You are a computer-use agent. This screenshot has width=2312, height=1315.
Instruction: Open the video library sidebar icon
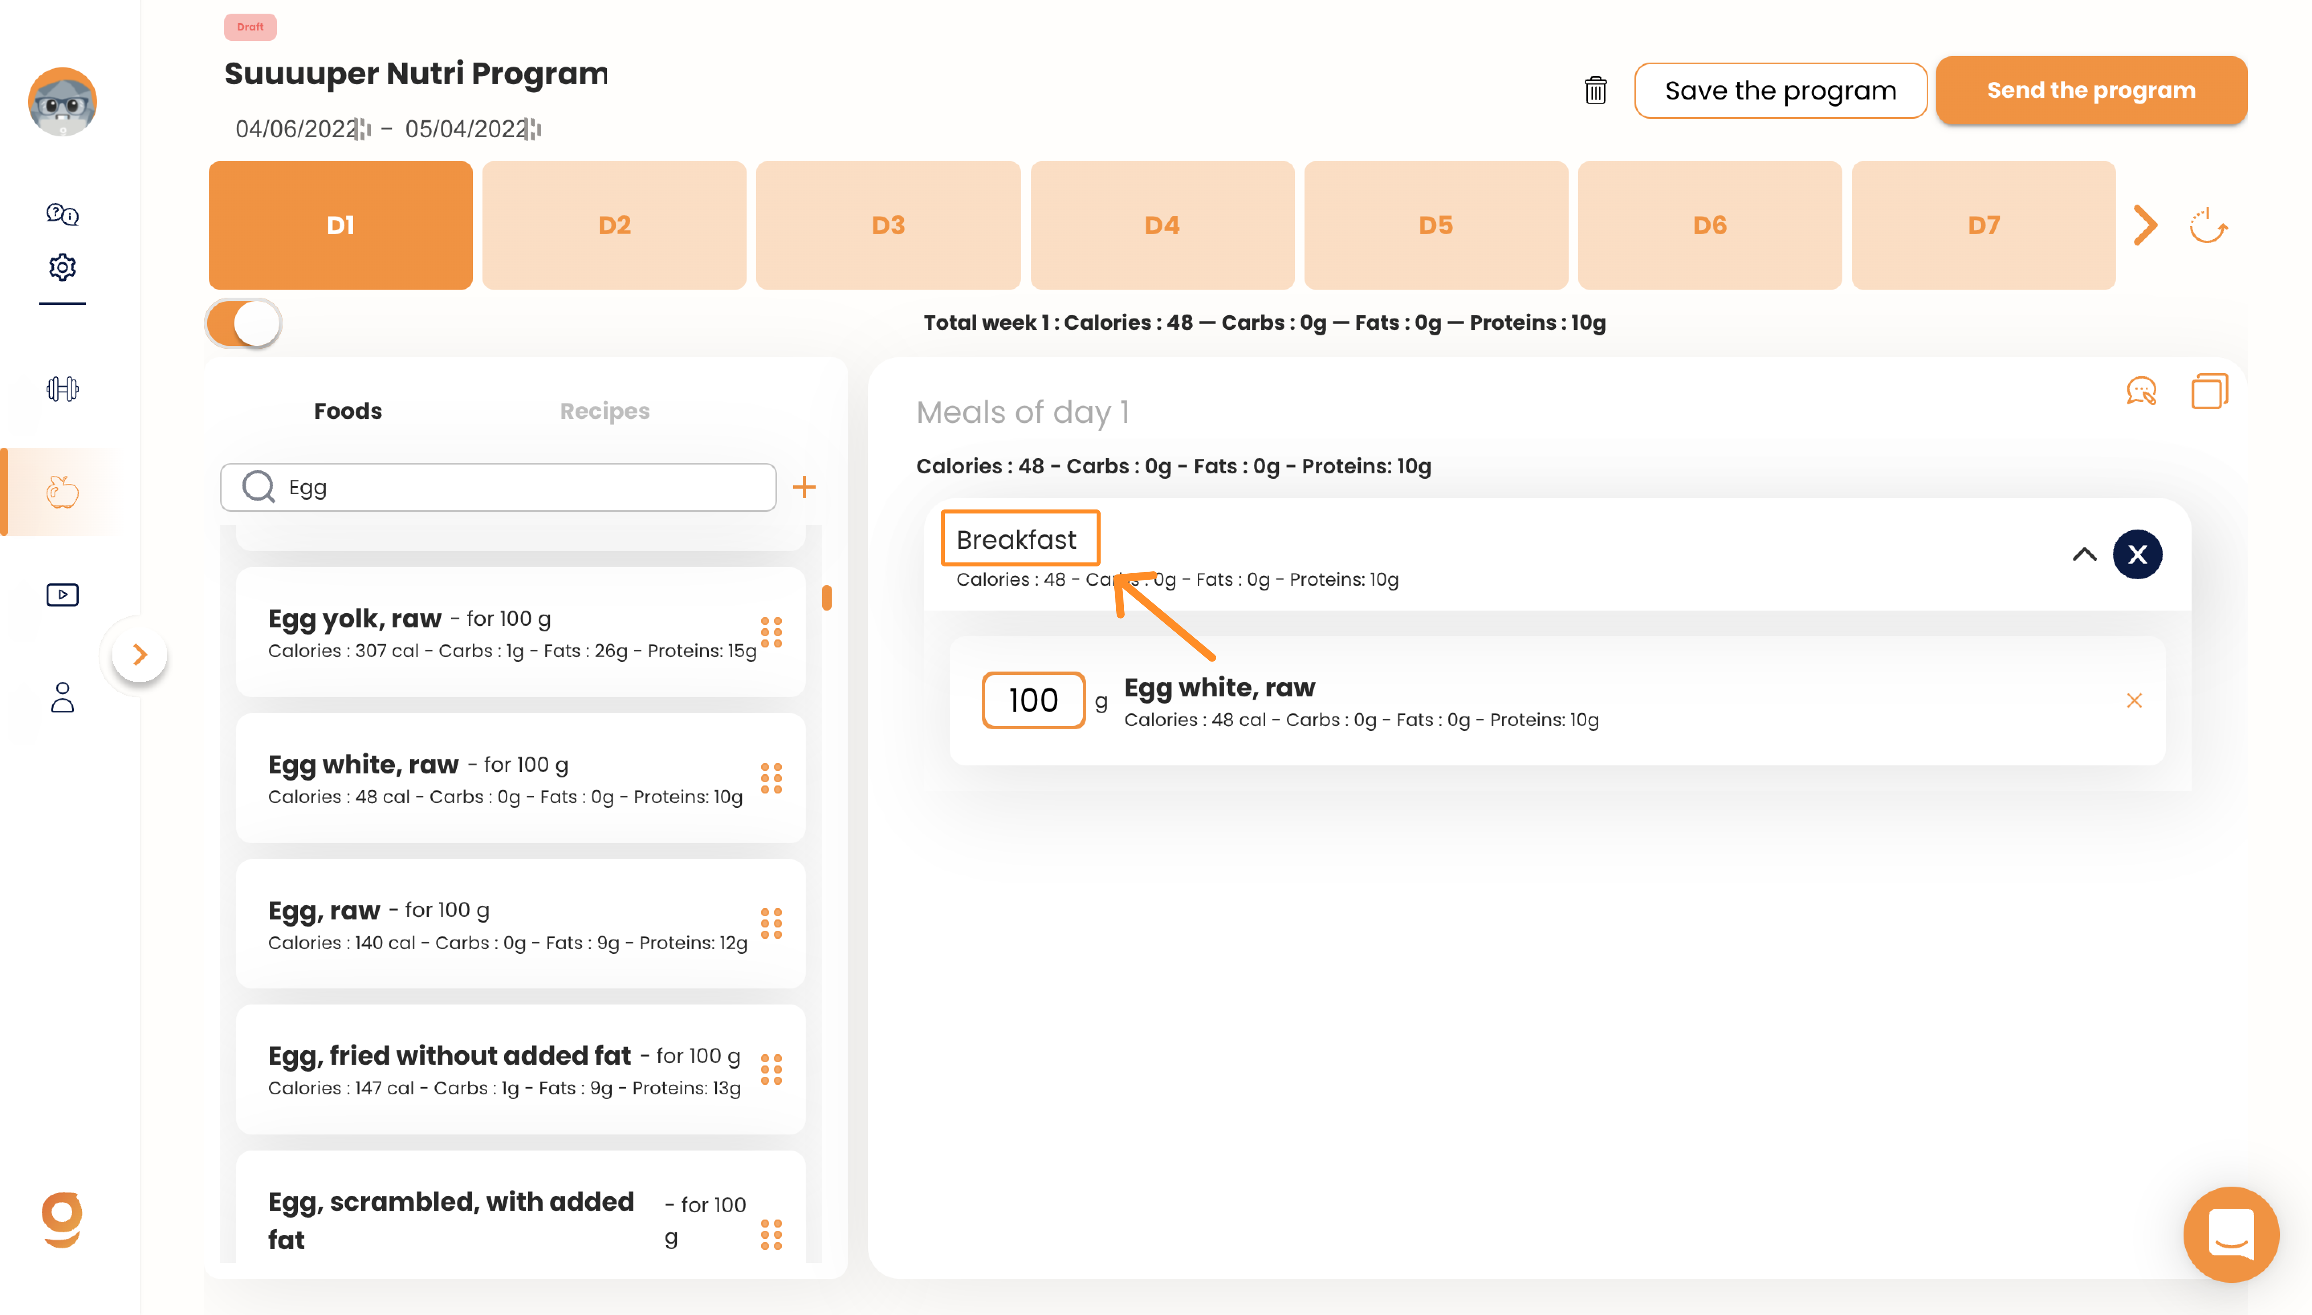click(62, 594)
